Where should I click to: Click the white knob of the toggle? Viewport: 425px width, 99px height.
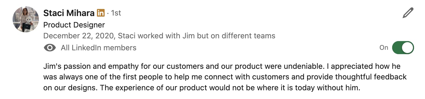pos(407,48)
